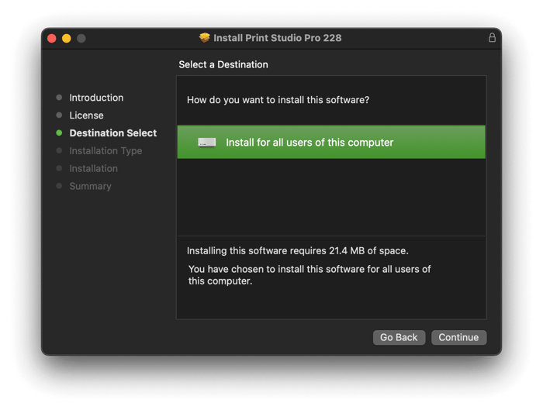Close the installer with the red button
The height and width of the screenshot is (410, 543).
[52, 38]
